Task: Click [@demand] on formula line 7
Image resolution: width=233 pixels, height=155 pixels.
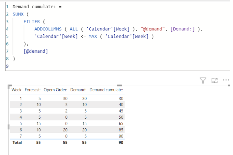Action: (36, 51)
